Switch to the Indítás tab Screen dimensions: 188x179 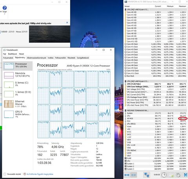51,58
